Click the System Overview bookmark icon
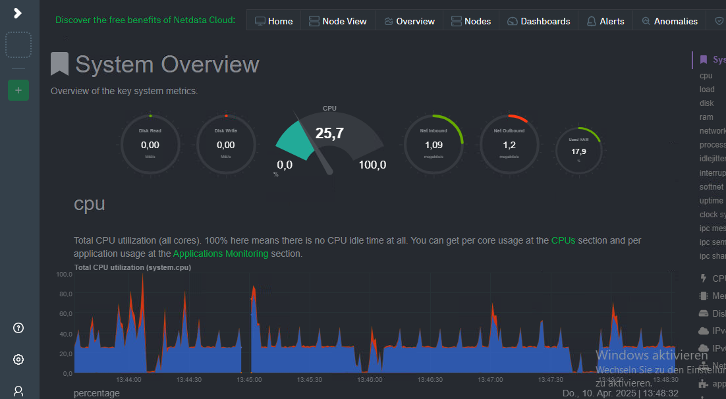Screen dimensions: 726x399 pyautogui.click(x=59, y=64)
